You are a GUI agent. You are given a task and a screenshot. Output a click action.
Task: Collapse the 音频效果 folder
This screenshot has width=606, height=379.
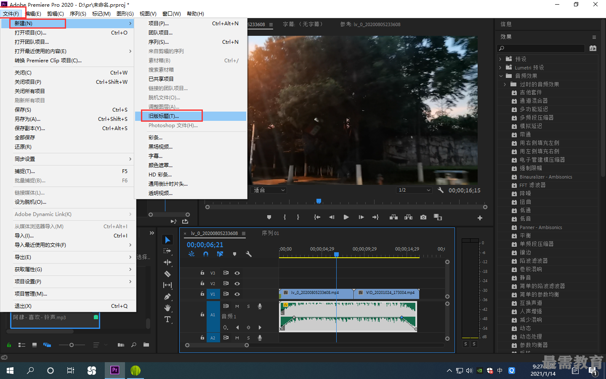click(501, 76)
